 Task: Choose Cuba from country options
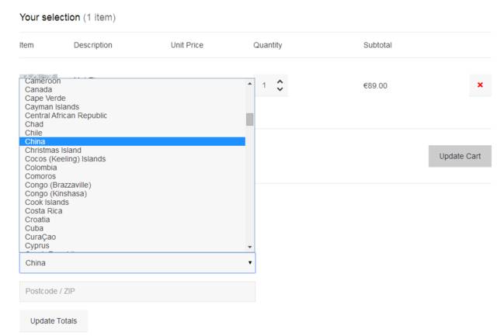(x=35, y=228)
